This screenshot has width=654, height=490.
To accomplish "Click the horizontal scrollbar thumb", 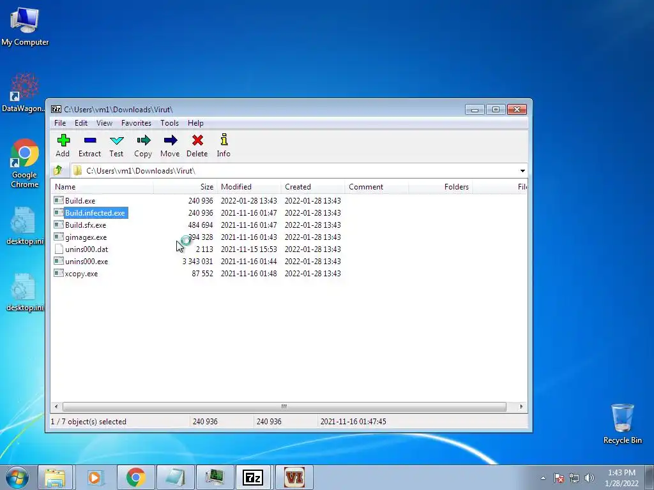I will pos(284,406).
